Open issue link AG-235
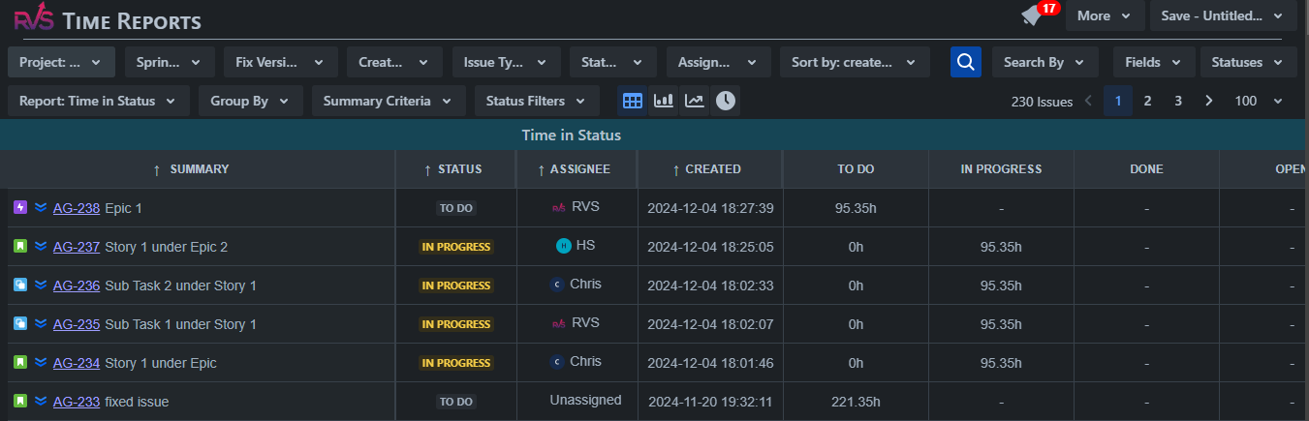 (x=77, y=324)
